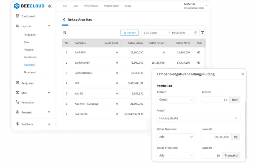Click Stok box icon in sidebar
This screenshot has width=257, height=163.
pyautogui.click(x=17, y=93)
